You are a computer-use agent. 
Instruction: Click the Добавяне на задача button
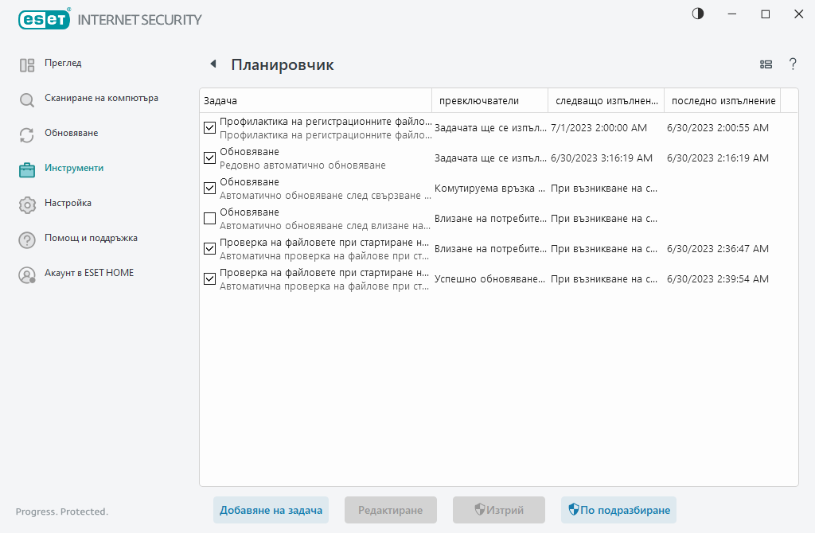271,510
